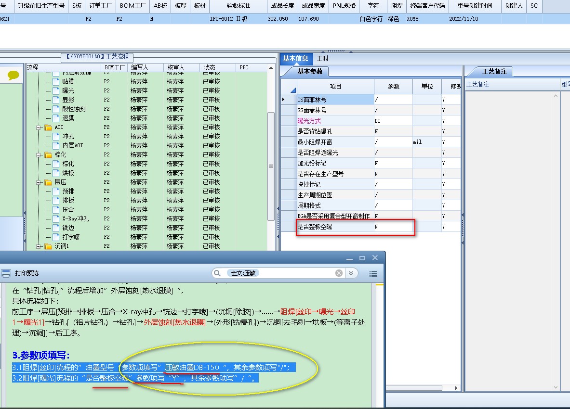The image size is (570, 409).
Task: Select the 烘板 document icon
Action: tap(56, 173)
